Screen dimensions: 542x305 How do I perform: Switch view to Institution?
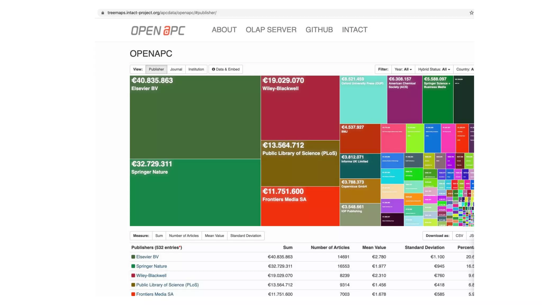[196, 69]
